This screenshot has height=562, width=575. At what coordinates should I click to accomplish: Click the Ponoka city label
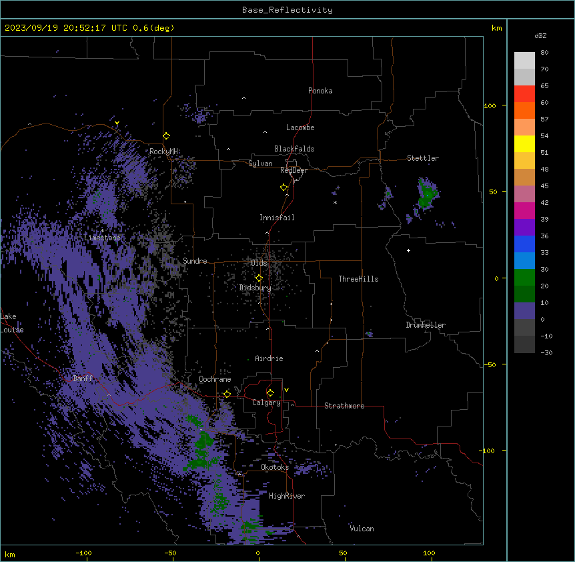click(320, 91)
